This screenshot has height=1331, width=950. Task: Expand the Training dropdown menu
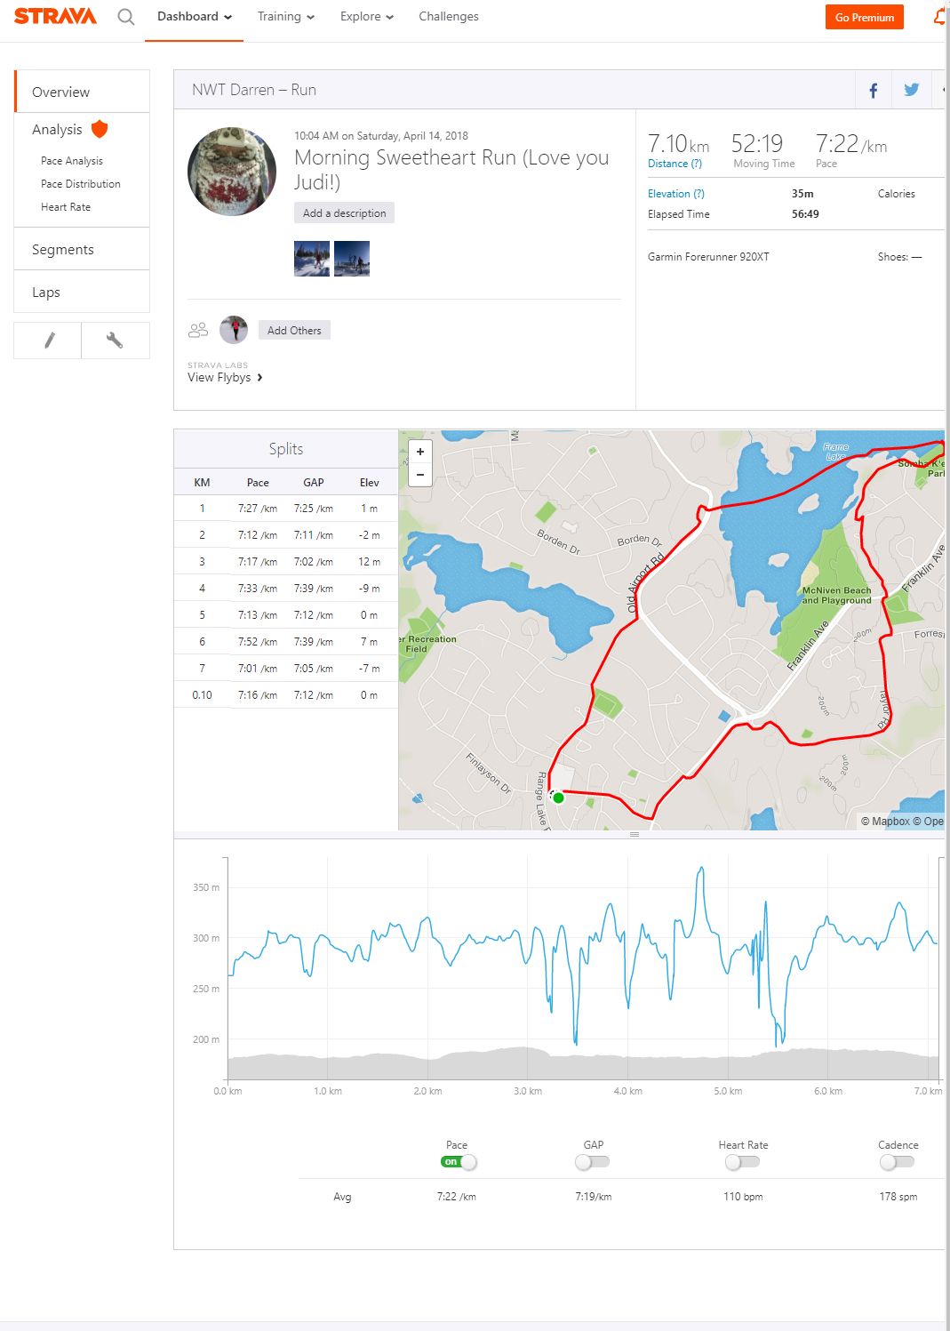coord(285,17)
